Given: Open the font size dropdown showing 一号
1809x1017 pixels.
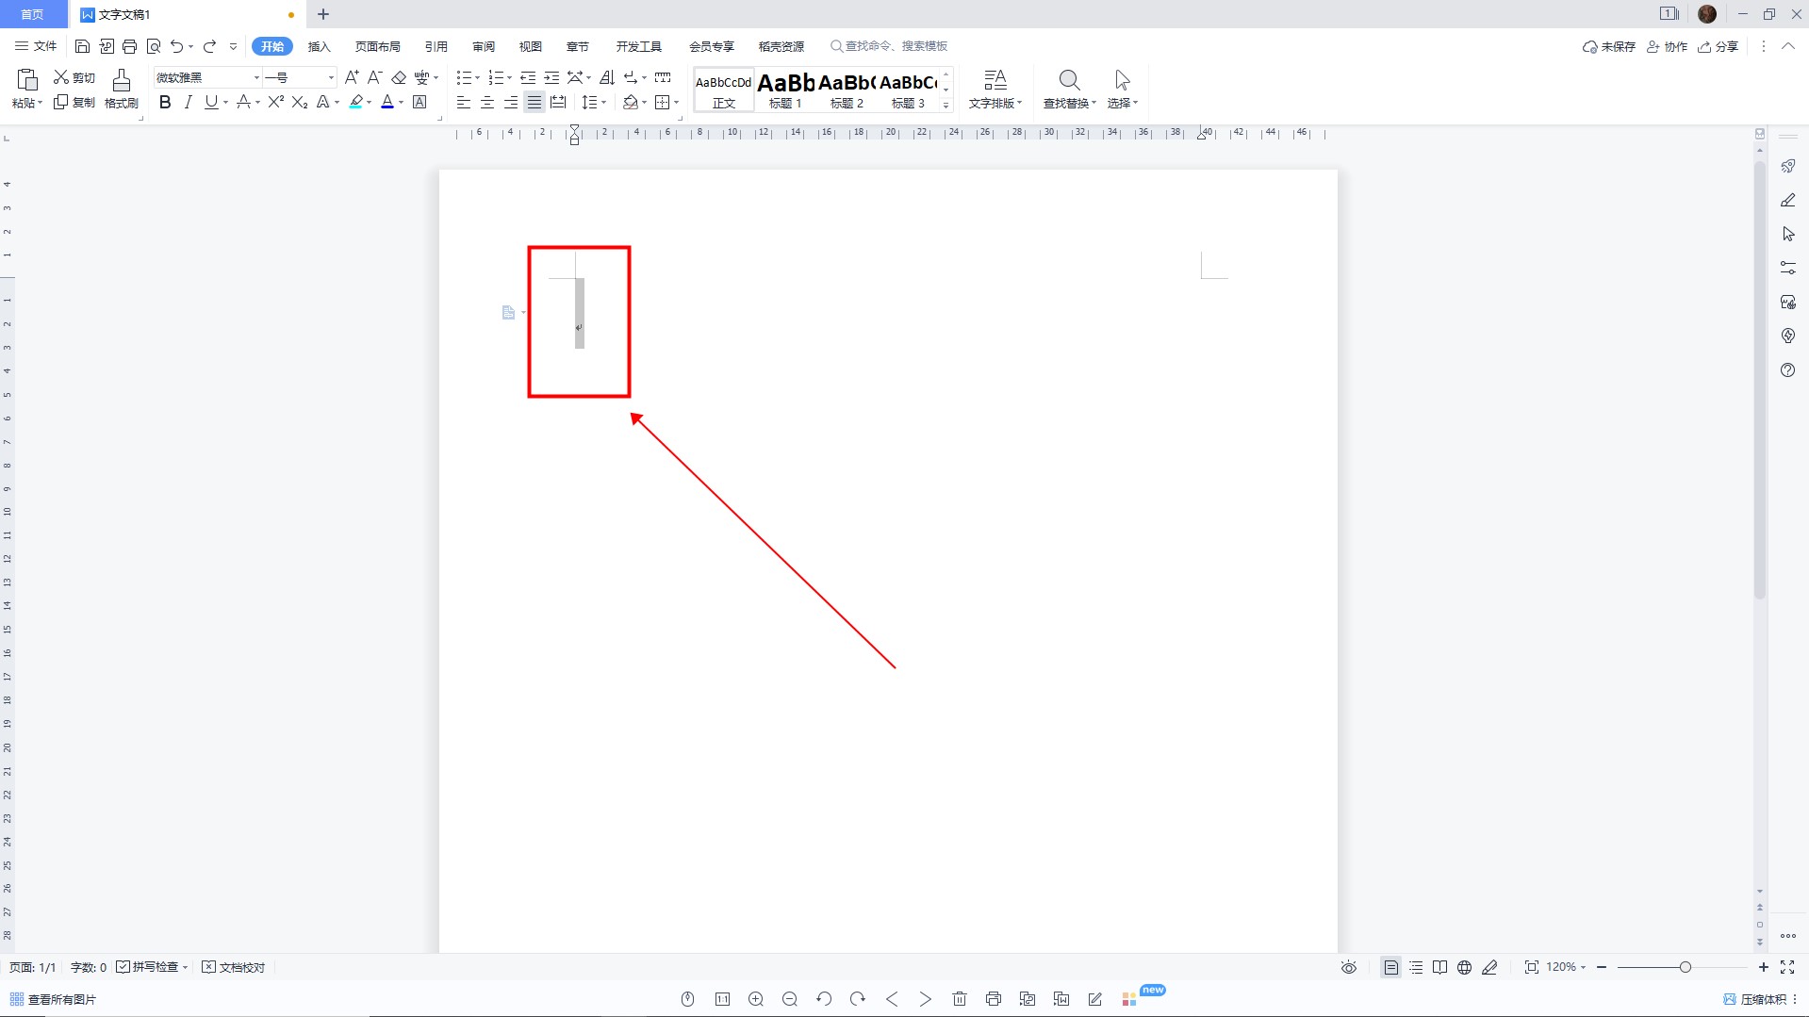Looking at the screenshot, I should tap(330, 77).
